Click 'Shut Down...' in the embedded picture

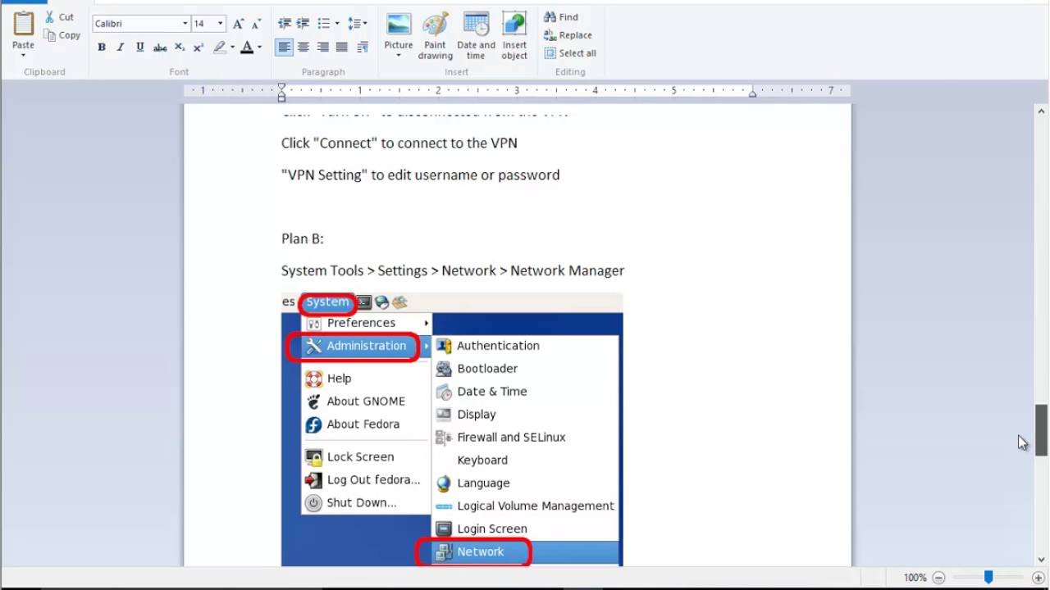[361, 503]
